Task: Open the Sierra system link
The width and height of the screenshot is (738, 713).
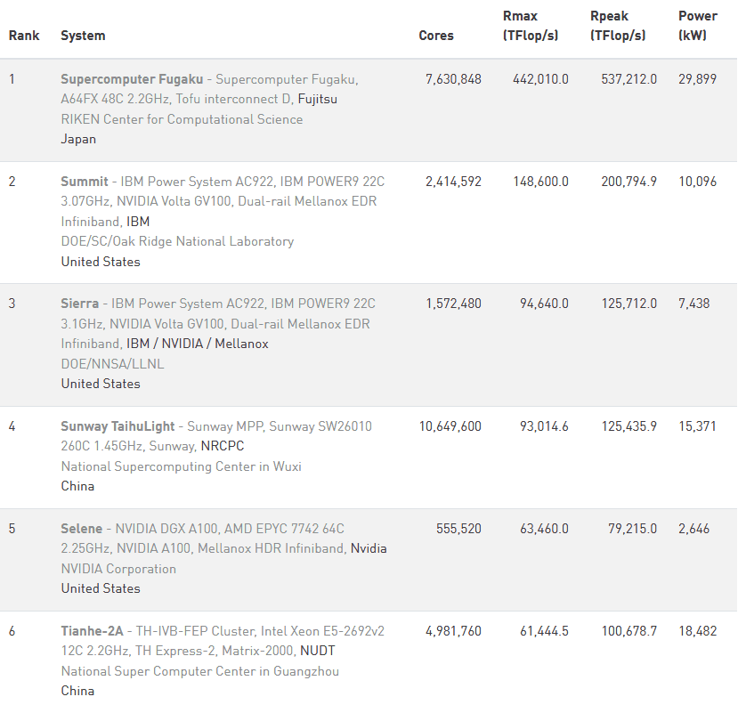Action: pos(79,304)
